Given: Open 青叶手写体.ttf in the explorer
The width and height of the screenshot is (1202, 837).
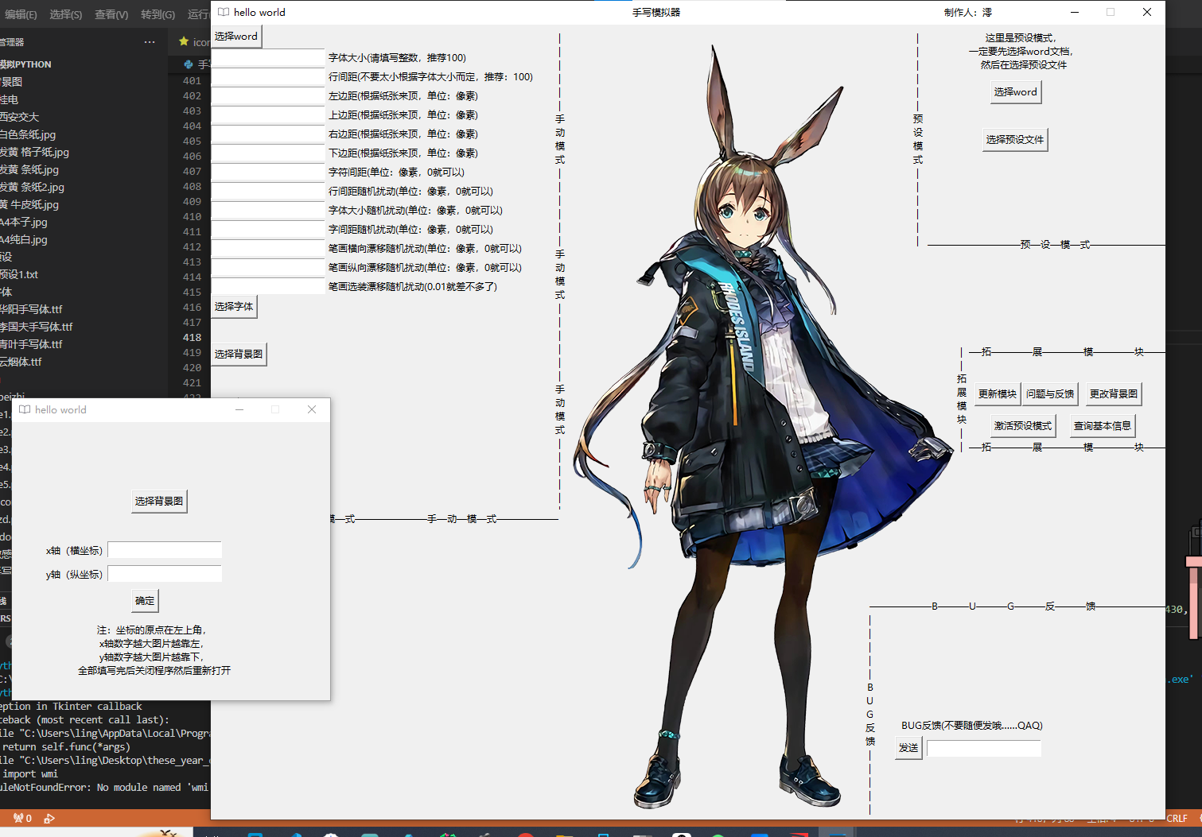Looking at the screenshot, I should 31,344.
